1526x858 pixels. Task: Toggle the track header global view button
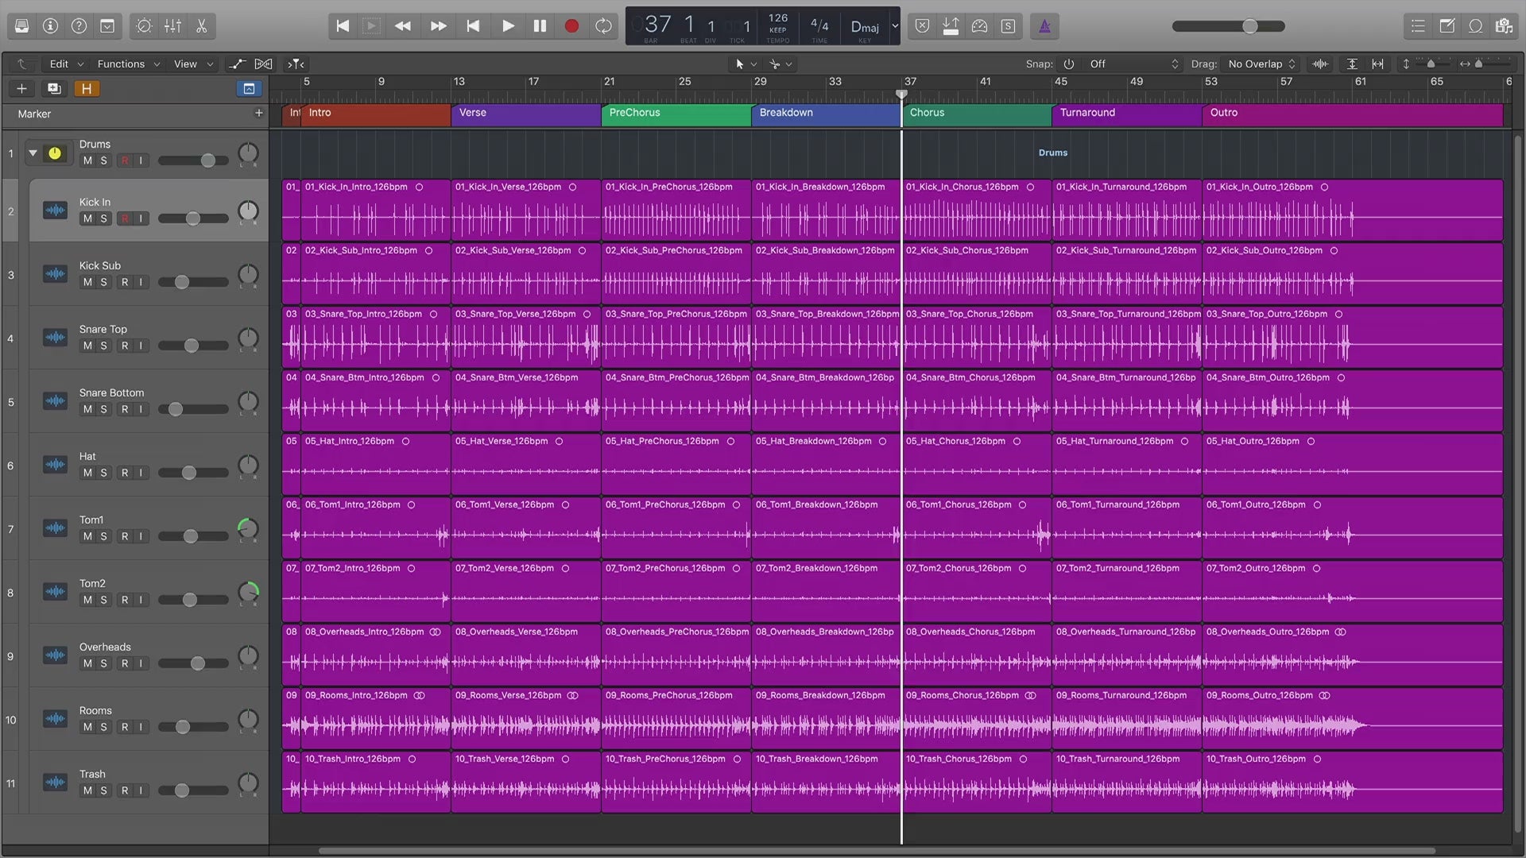(249, 88)
